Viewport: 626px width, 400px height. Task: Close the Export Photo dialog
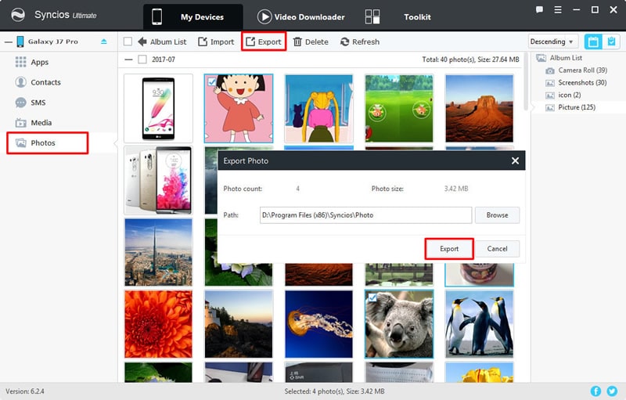pyautogui.click(x=515, y=160)
